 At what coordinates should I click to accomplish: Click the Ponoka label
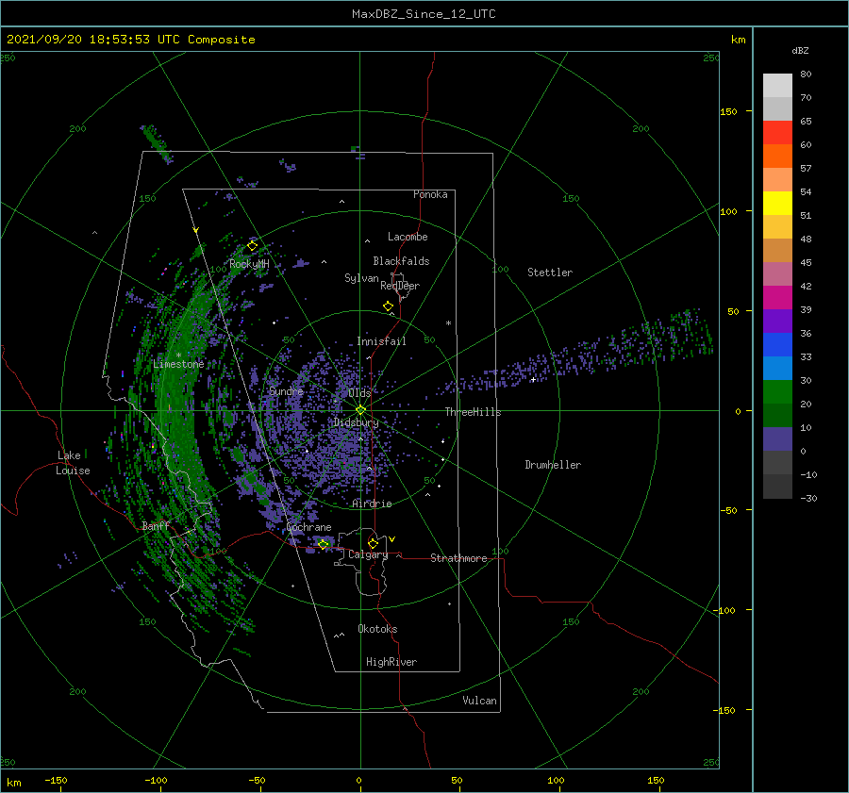430,194
